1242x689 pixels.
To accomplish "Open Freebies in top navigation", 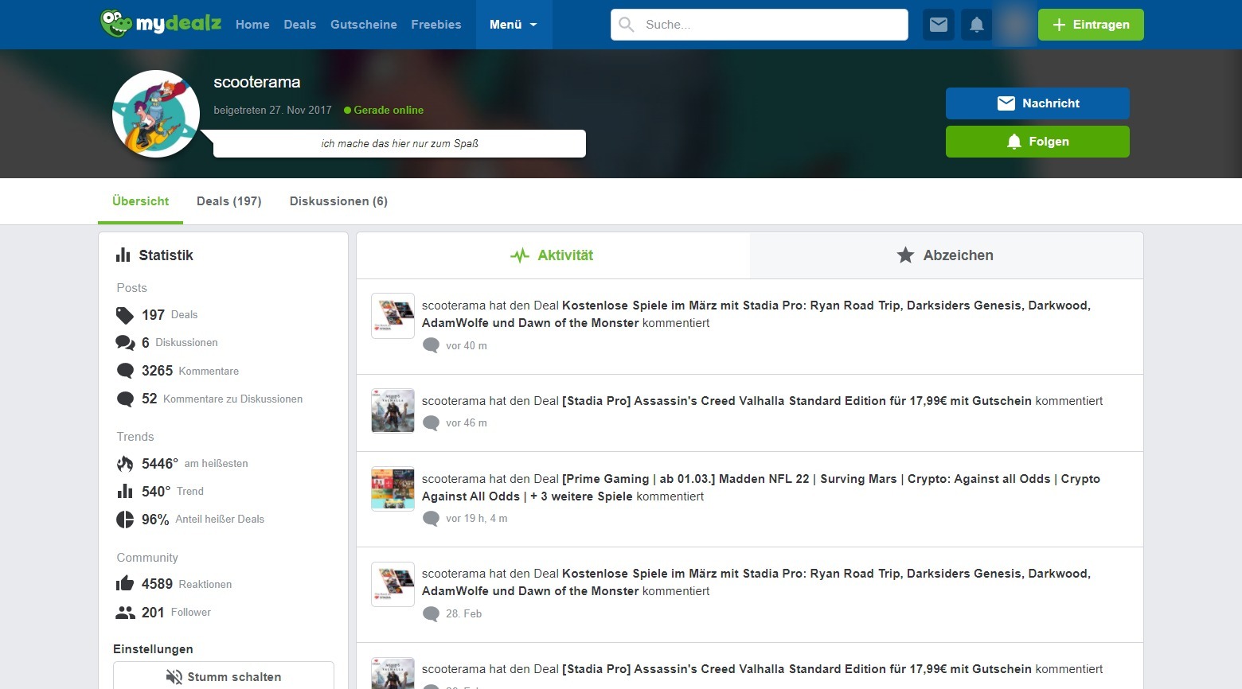I will coord(436,25).
